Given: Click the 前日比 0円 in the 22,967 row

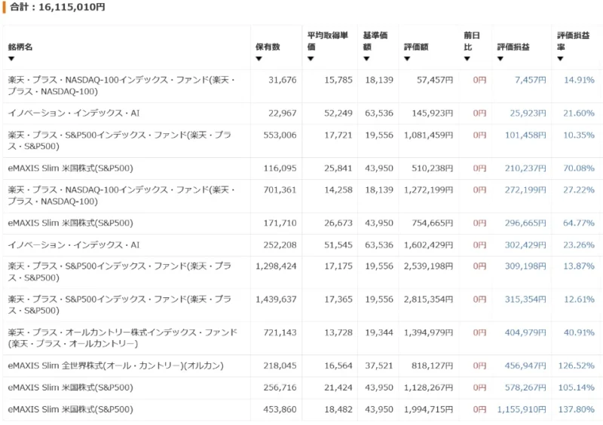Looking at the screenshot, I should (479, 114).
